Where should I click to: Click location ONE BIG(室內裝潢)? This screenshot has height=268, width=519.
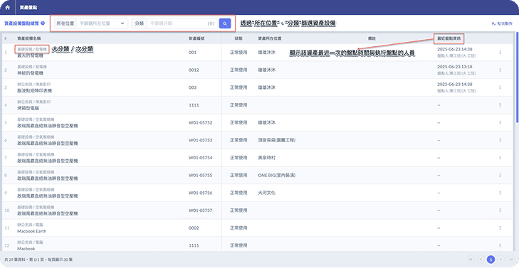[x=277, y=175]
